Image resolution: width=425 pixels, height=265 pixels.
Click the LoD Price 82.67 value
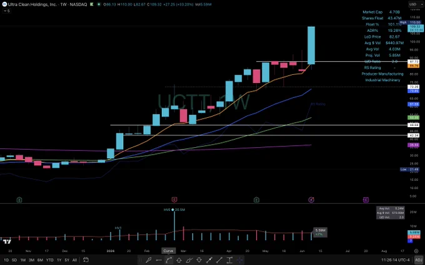coord(394,37)
